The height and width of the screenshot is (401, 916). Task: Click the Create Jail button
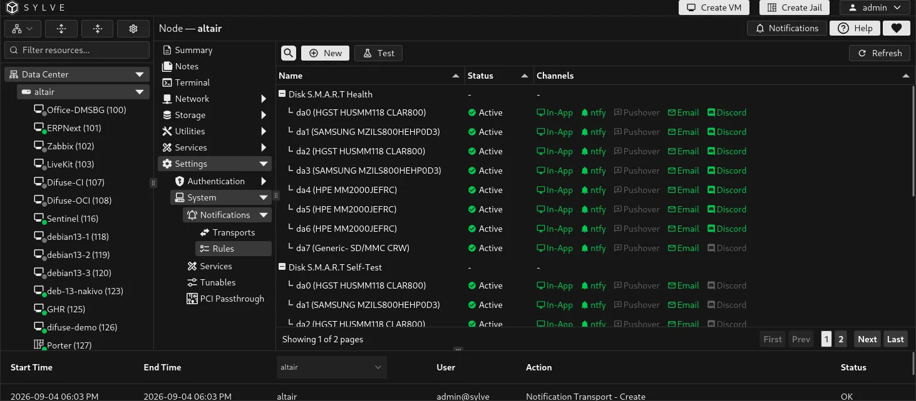point(795,7)
